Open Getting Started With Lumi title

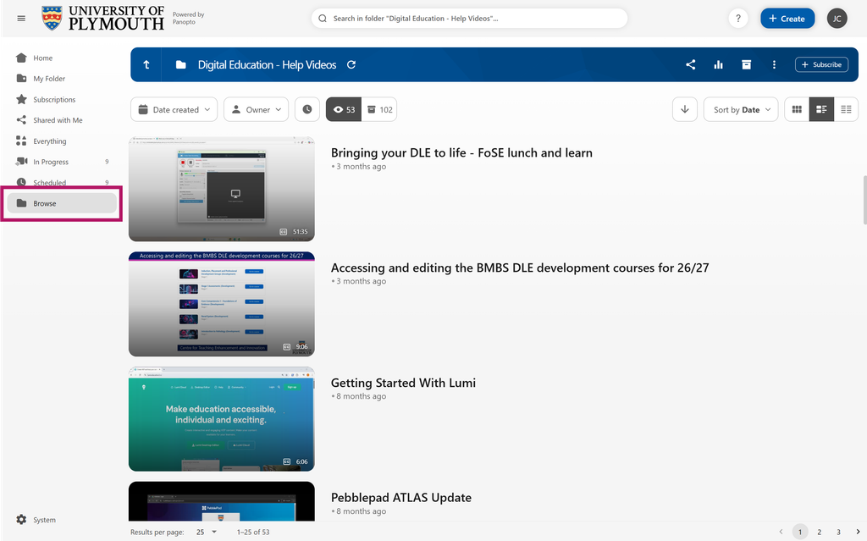[403, 383]
